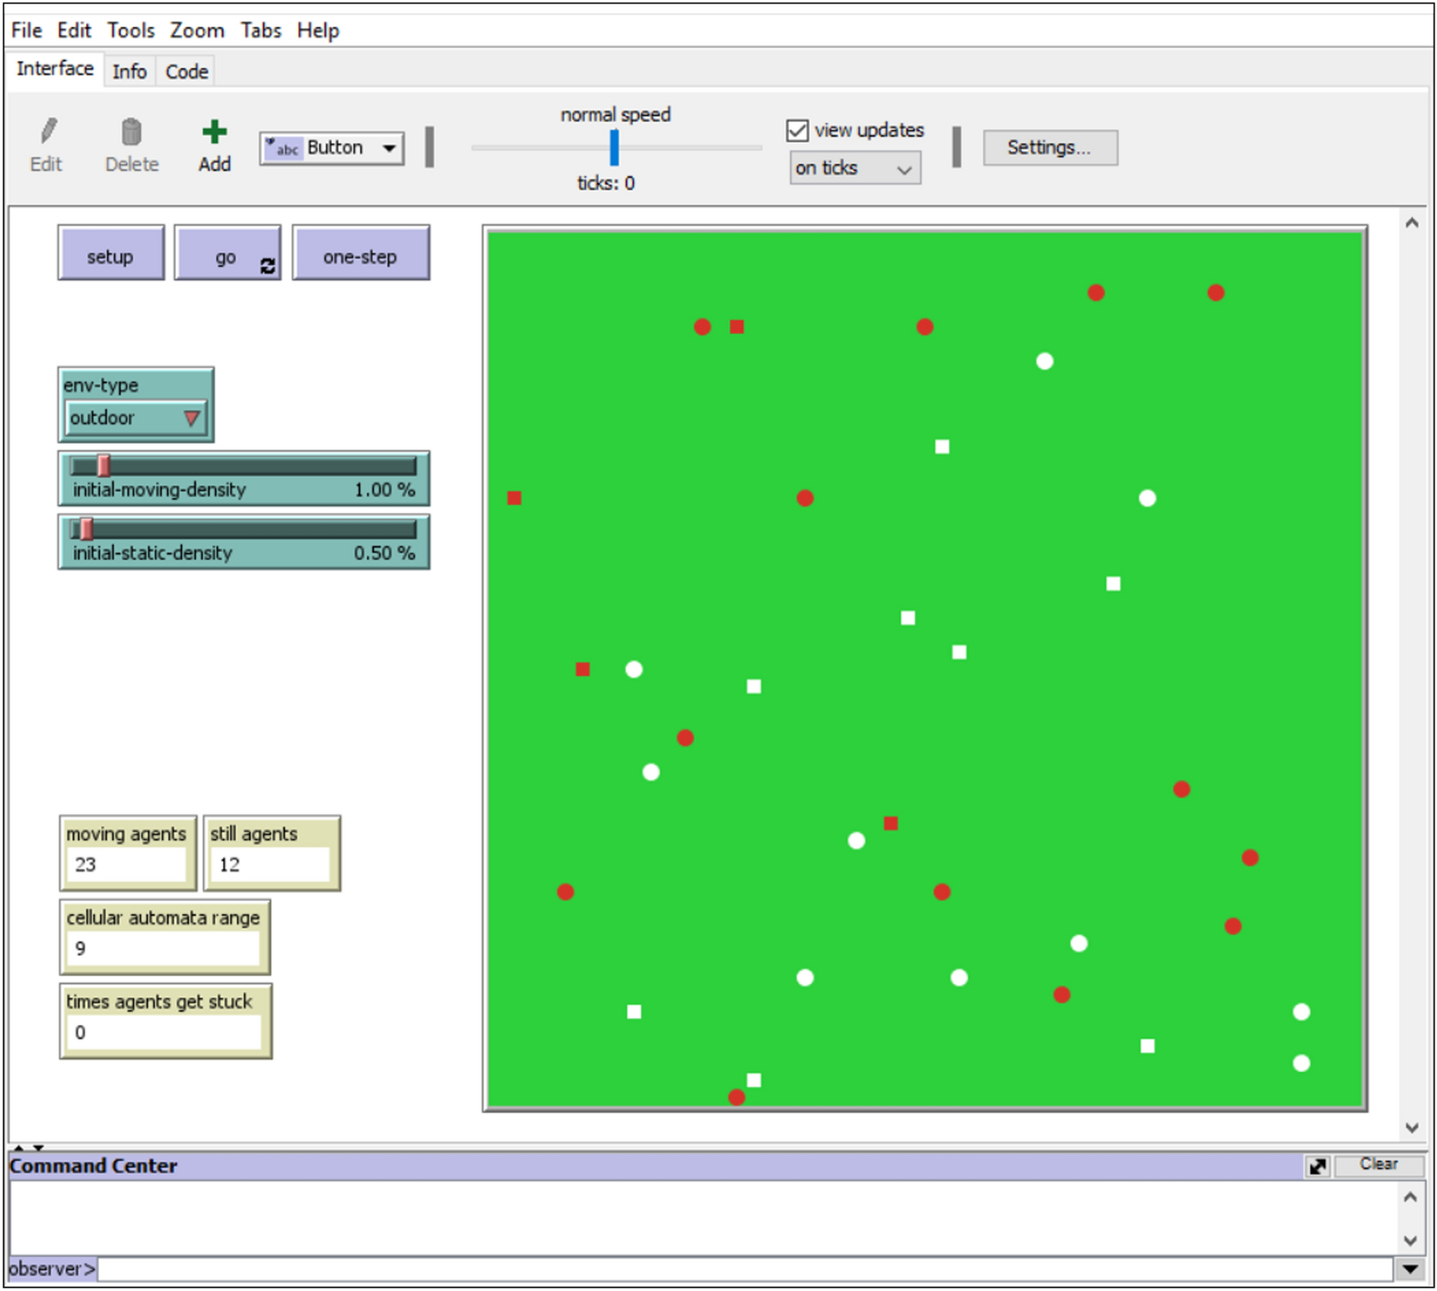Viewport: 1437px width, 1291px height.
Task: Toggle the view updates checkbox
Action: 797,131
